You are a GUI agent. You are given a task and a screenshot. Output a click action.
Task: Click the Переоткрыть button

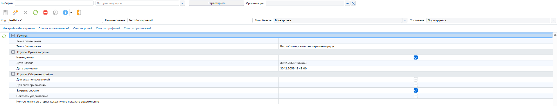(x=216, y=3)
